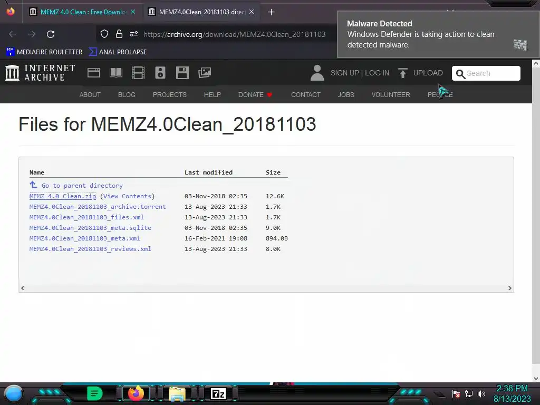Open a new browser tab with plus
Screen dimensions: 540x405
[x=272, y=12]
